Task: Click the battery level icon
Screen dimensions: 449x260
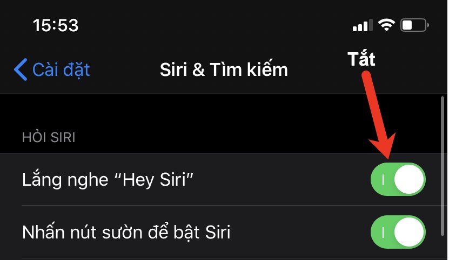Action: [414, 25]
